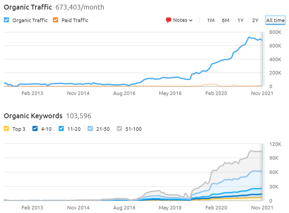Select the 1Y time range tab
Viewport: 289px width, 213px height.
click(x=240, y=20)
